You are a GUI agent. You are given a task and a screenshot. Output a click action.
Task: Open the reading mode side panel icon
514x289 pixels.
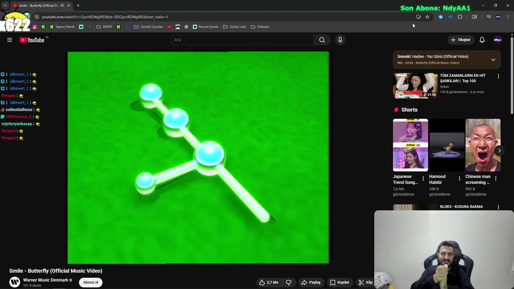coord(474,17)
